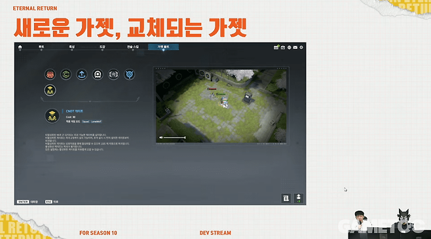Open the 전술 스킬 tab

(x=133, y=47)
